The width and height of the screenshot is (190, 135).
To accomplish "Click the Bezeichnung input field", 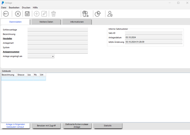I will 57,34.
